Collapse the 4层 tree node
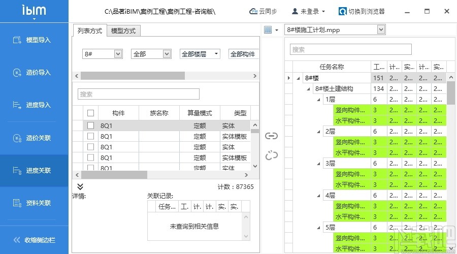The width and height of the screenshot is (457, 254). click(x=318, y=196)
